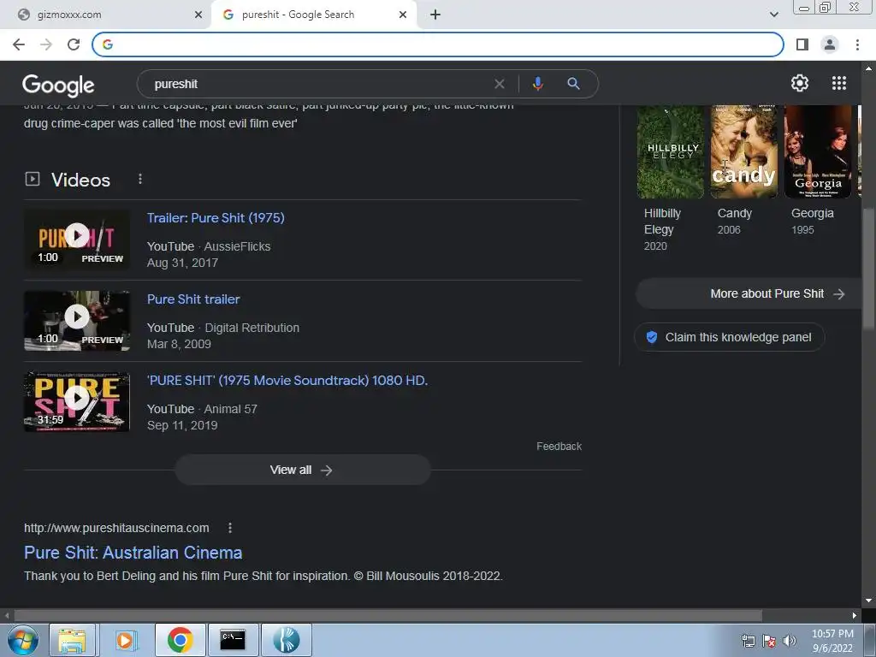876x657 pixels.
Task: Click the pureshitauscinema.com URL text
Action: (116, 528)
